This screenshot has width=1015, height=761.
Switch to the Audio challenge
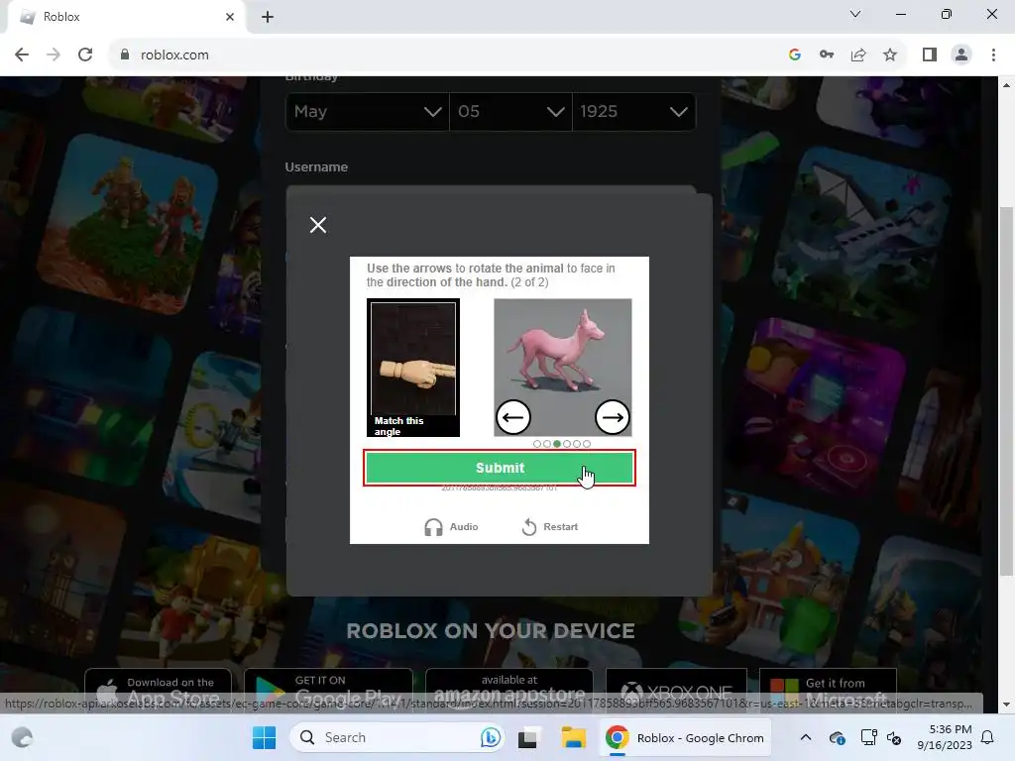pos(451,527)
